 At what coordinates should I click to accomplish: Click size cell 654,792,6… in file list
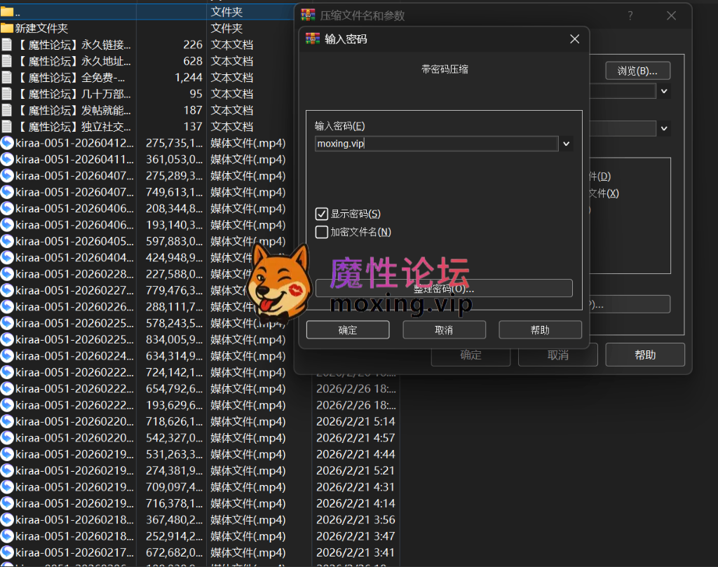click(x=174, y=388)
